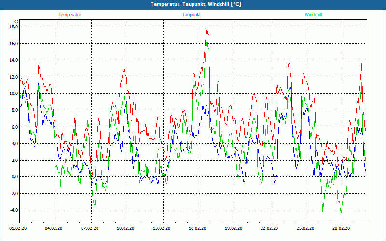This screenshot has height=241, width=386.
Task: Click the 12,0 y-axis value
Action: click(x=14, y=77)
